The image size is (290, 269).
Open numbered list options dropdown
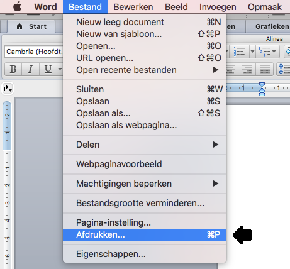point(252,52)
